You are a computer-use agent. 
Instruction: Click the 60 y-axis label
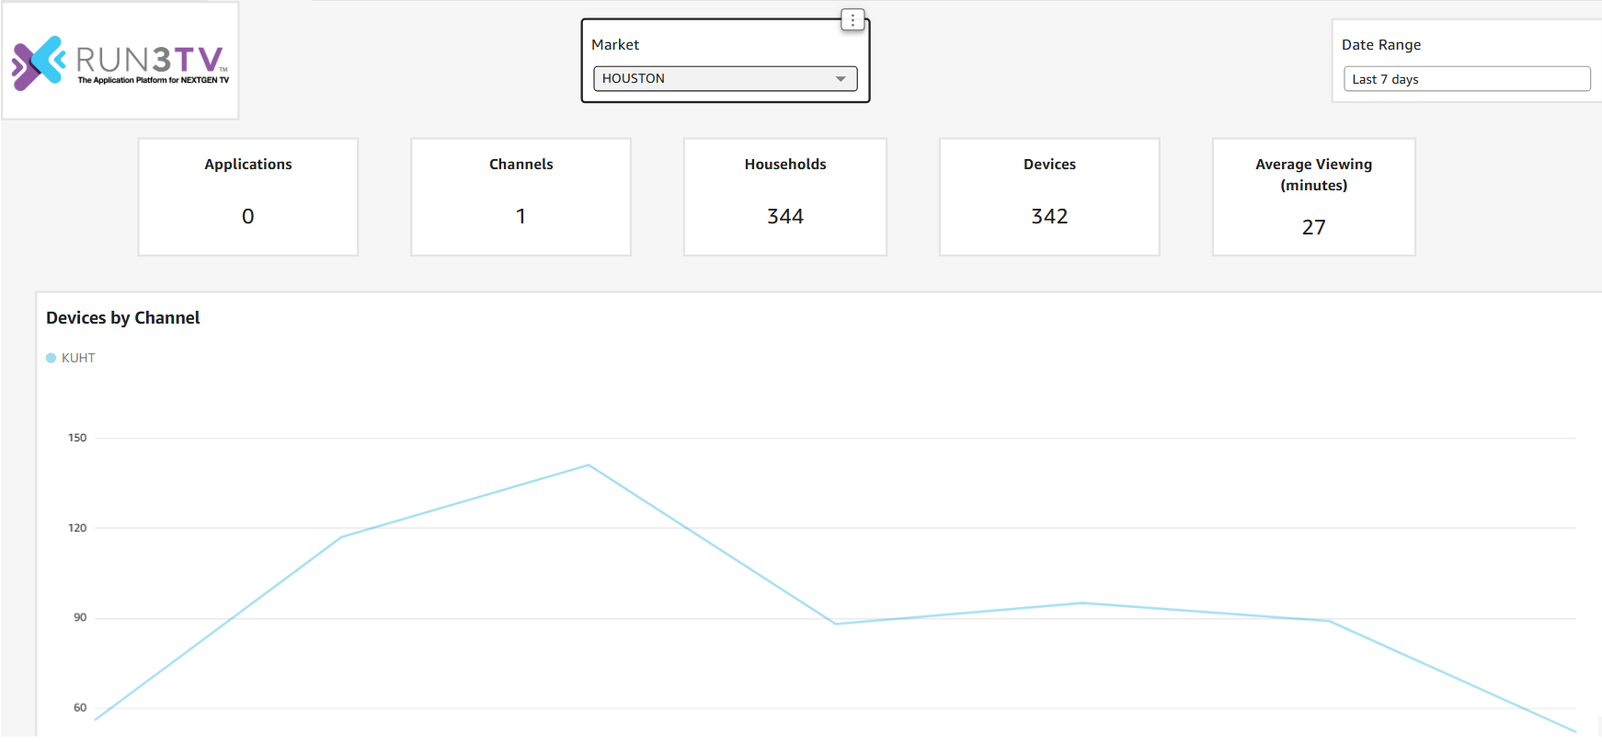80,708
